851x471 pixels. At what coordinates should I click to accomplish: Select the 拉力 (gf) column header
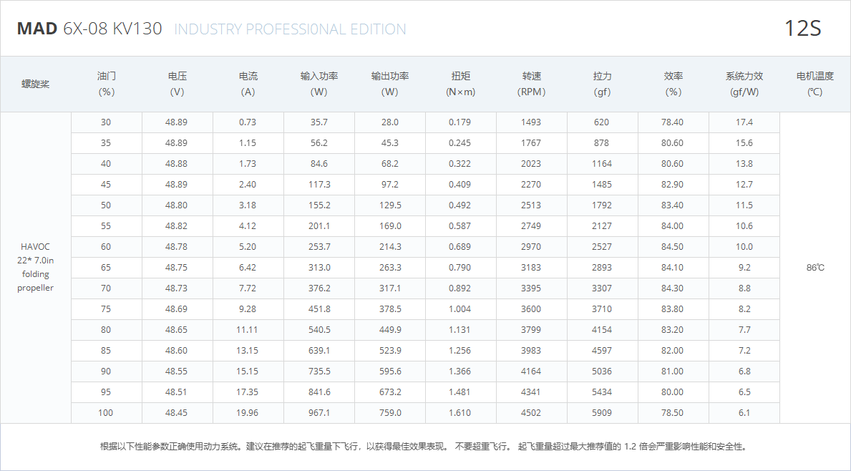pyautogui.click(x=602, y=84)
